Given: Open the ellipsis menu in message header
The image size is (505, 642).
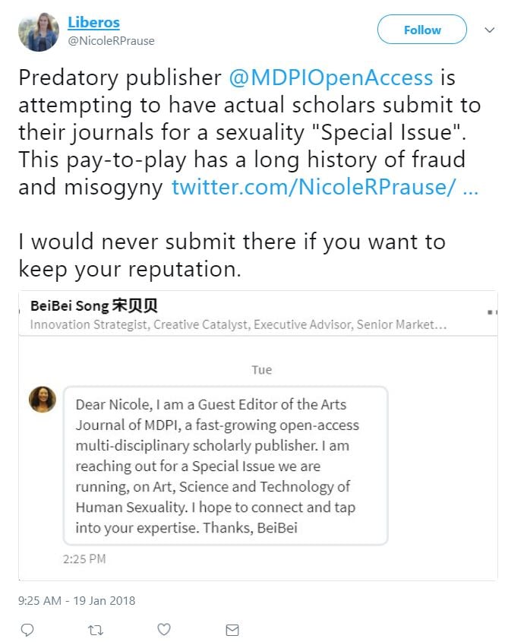Looking at the screenshot, I should pos(491,312).
